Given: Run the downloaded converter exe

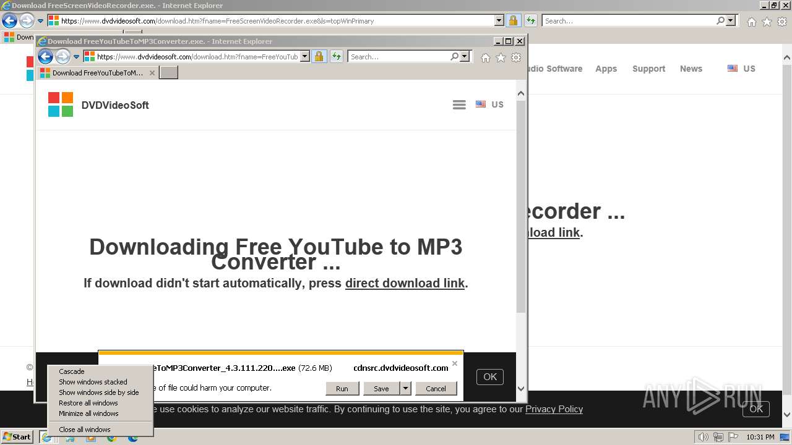Looking at the screenshot, I should [x=342, y=389].
